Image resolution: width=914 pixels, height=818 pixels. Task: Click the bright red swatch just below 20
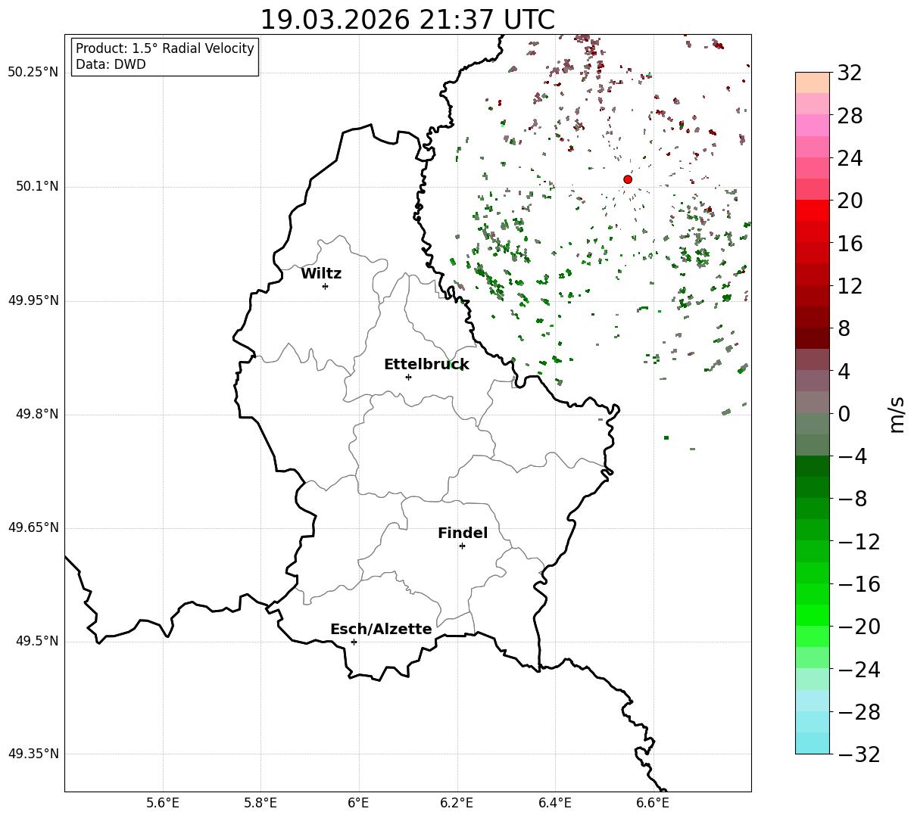click(813, 210)
